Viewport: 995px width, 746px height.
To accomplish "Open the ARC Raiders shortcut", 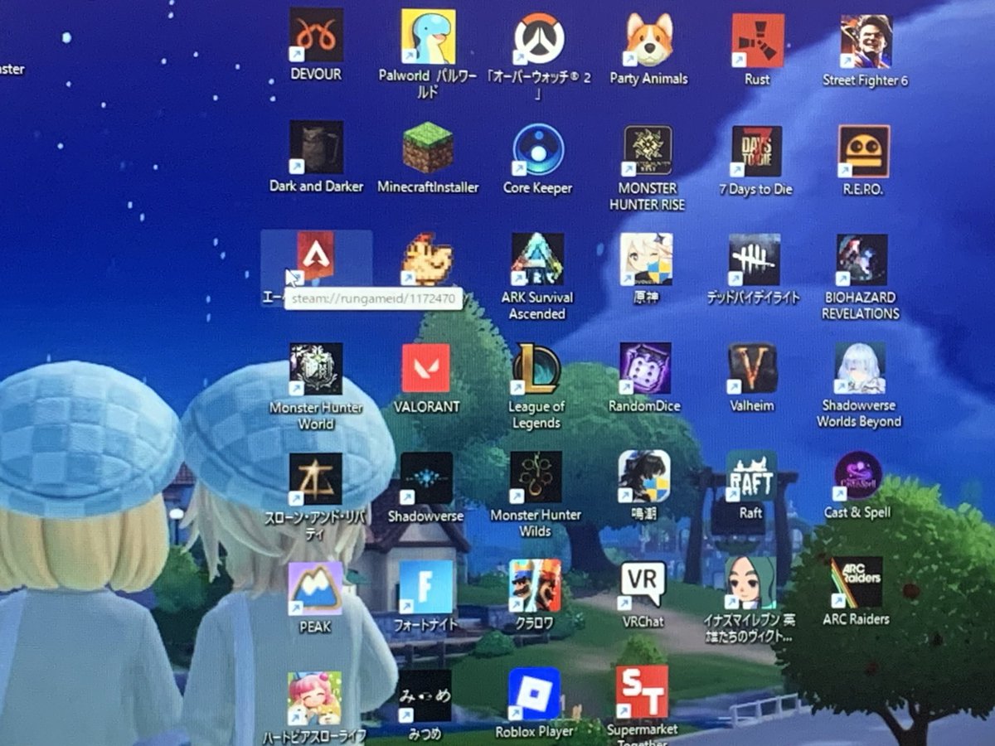I will (x=857, y=582).
